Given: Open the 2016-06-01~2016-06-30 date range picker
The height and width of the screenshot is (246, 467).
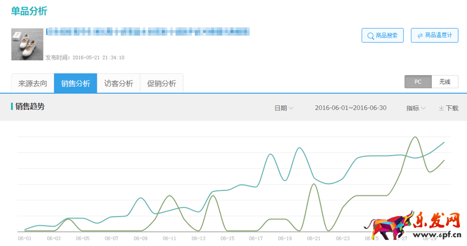Looking at the screenshot, I should point(350,108).
